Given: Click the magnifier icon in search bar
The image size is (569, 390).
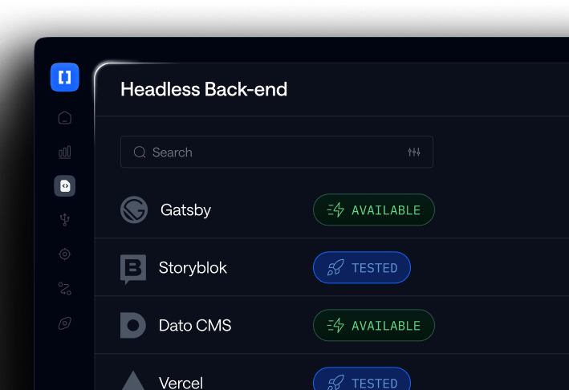Looking at the screenshot, I should click(x=140, y=152).
